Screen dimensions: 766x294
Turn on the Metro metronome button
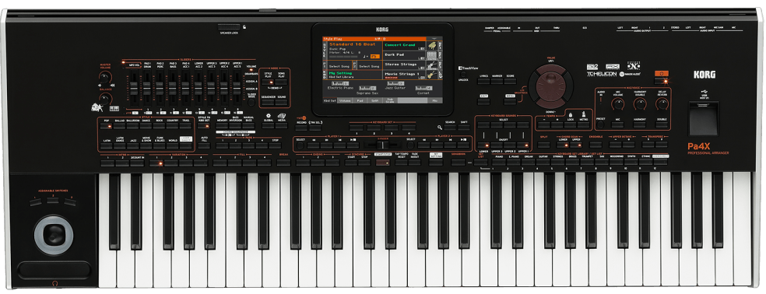pyautogui.click(x=583, y=125)
